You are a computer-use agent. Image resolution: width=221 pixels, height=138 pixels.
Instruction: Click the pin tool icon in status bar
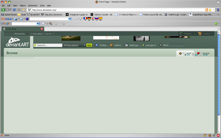pyautogui.click(x=214, y=136)
